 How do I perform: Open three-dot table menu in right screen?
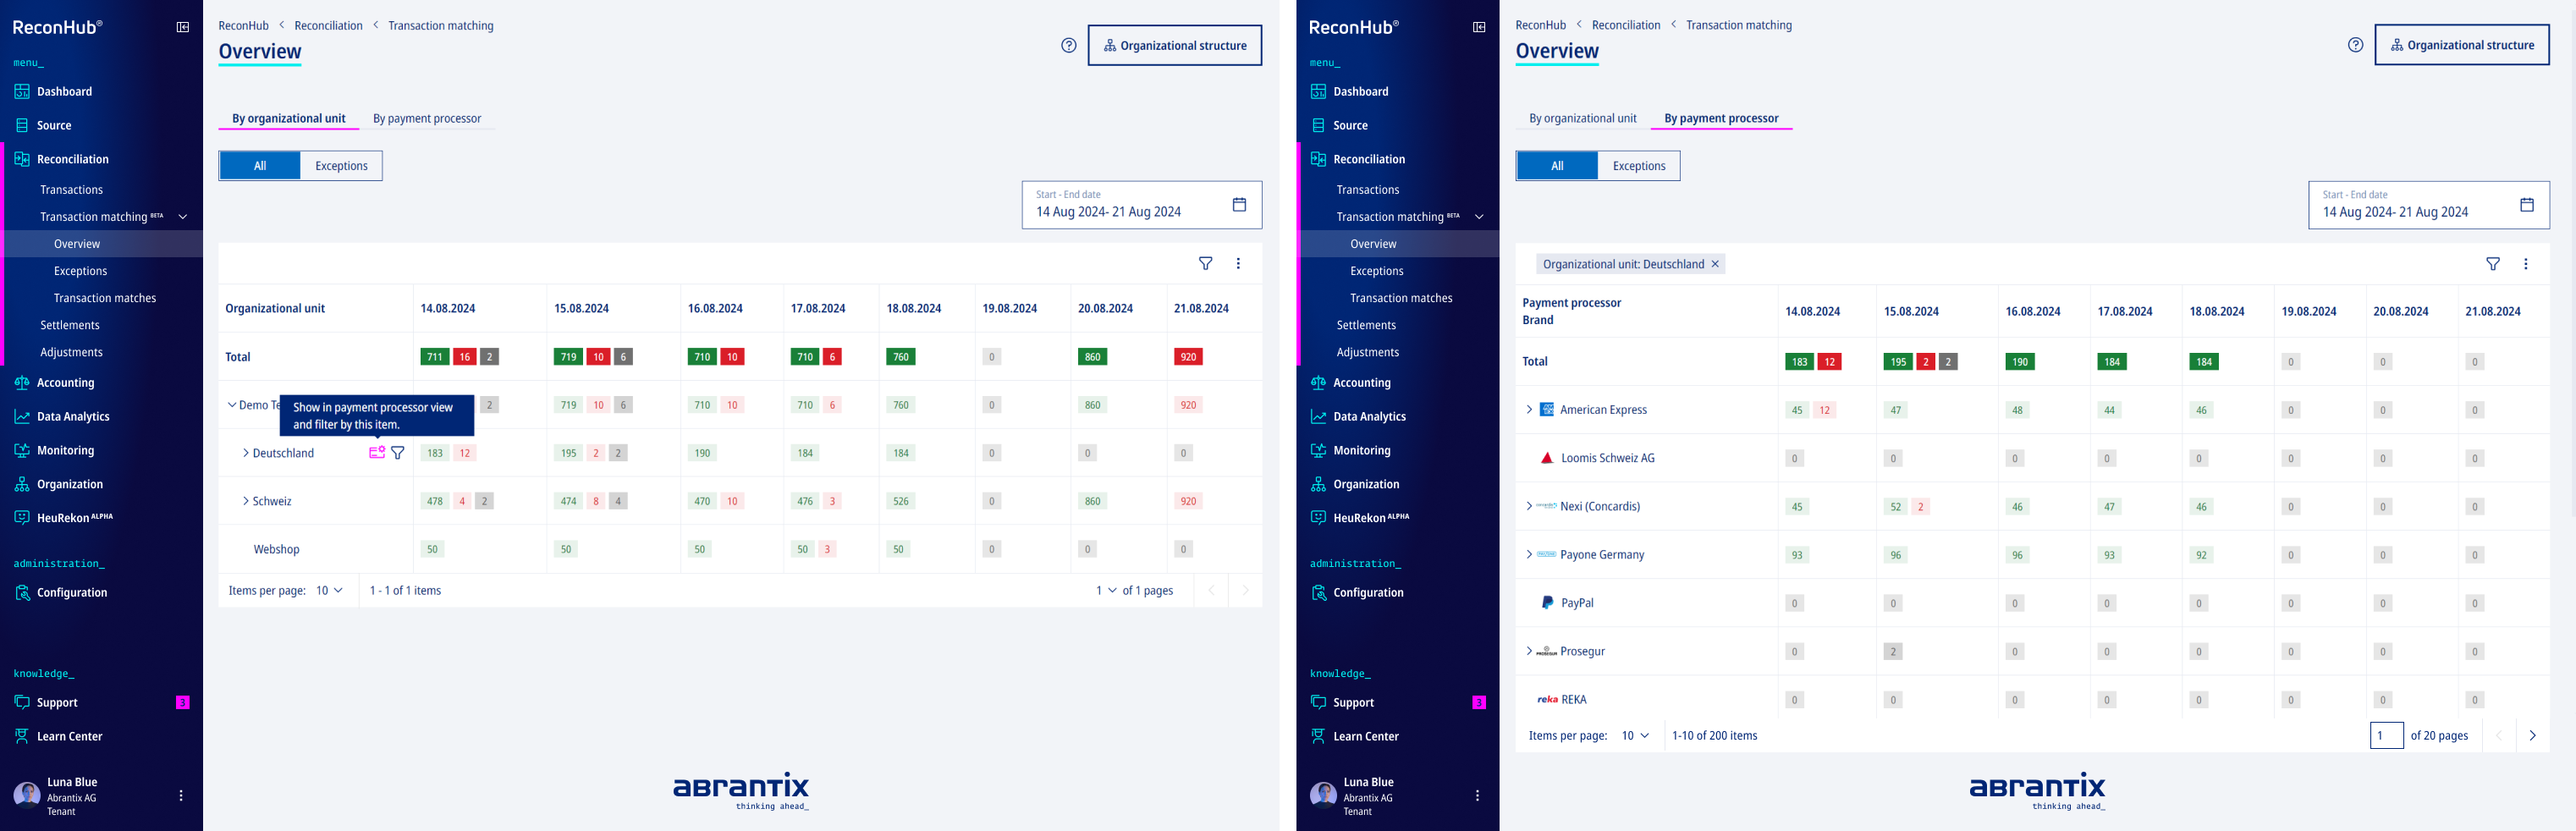pos(2525,264)
